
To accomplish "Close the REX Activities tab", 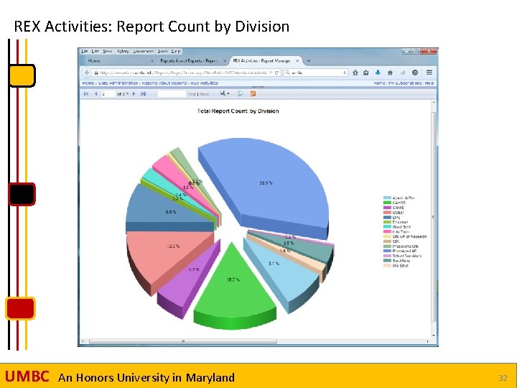I will [297, 60].
